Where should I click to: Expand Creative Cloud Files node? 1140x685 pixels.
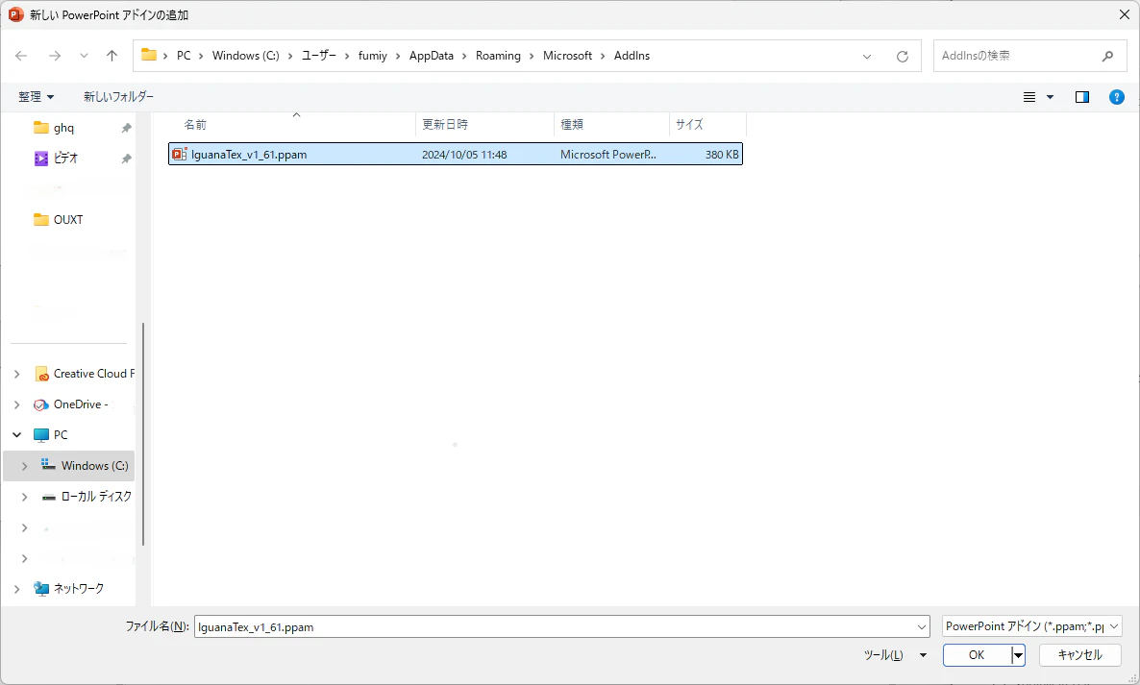16,374
